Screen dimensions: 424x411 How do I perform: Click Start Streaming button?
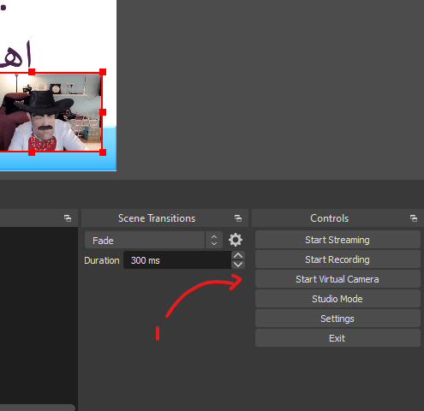[337, 240]
